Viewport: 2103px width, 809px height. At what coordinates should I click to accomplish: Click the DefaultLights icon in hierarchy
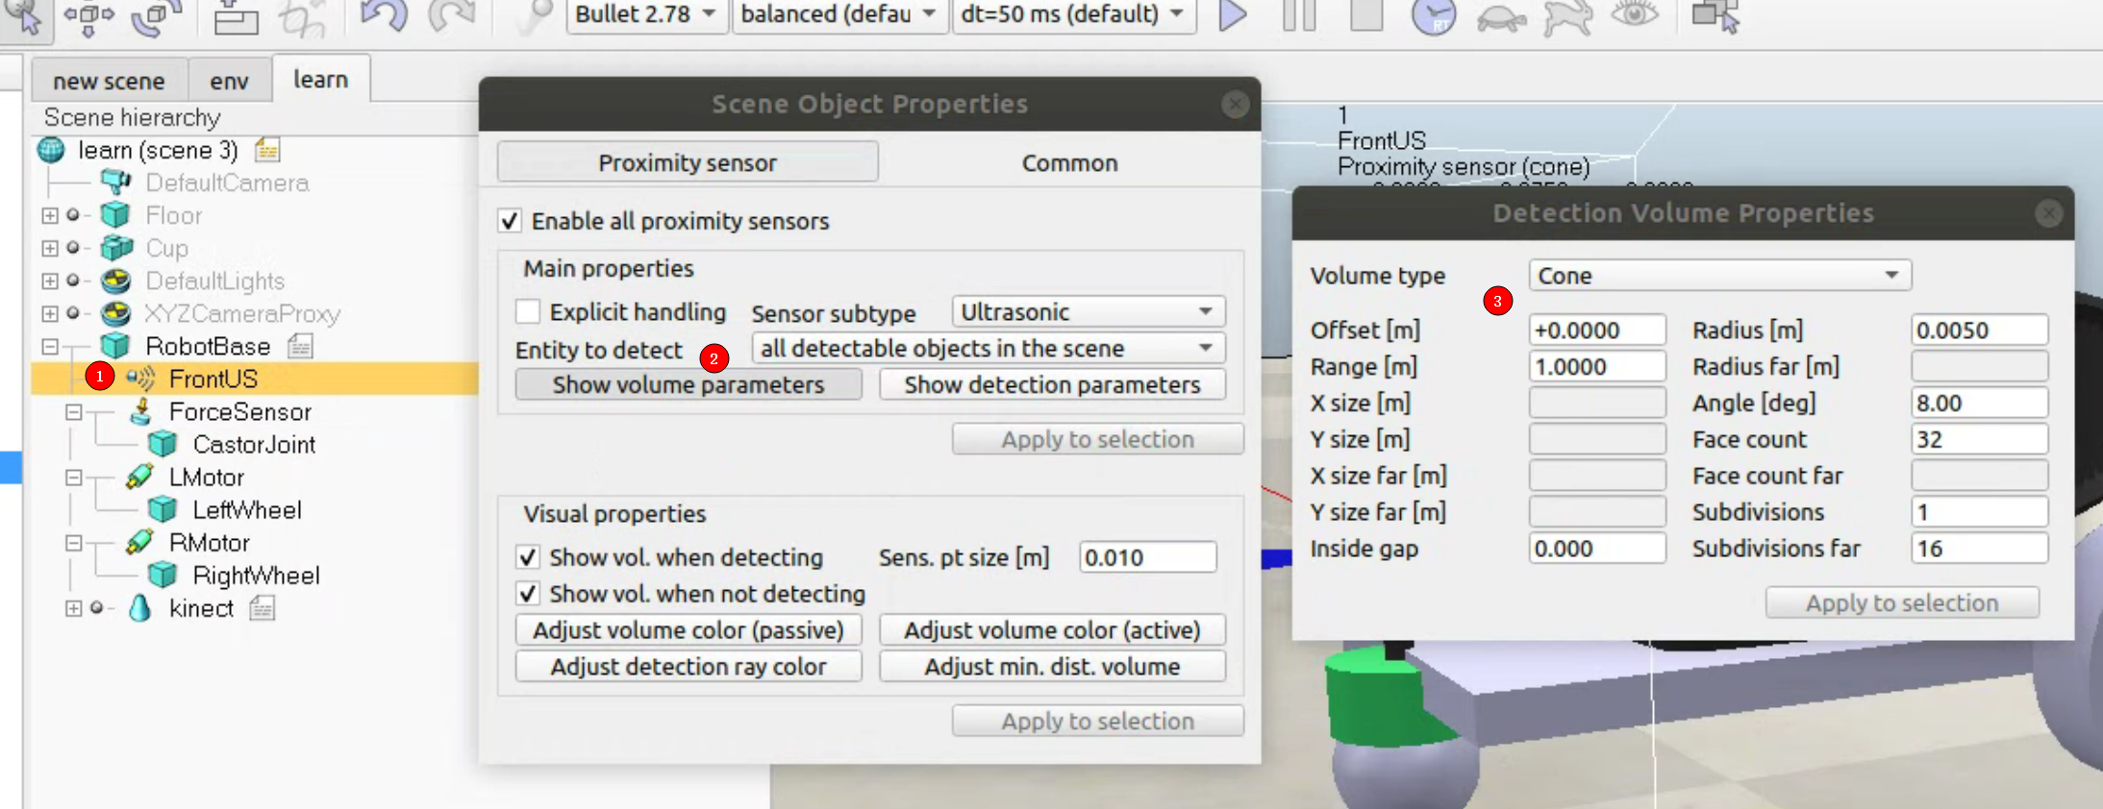click(x=116, y=281)
